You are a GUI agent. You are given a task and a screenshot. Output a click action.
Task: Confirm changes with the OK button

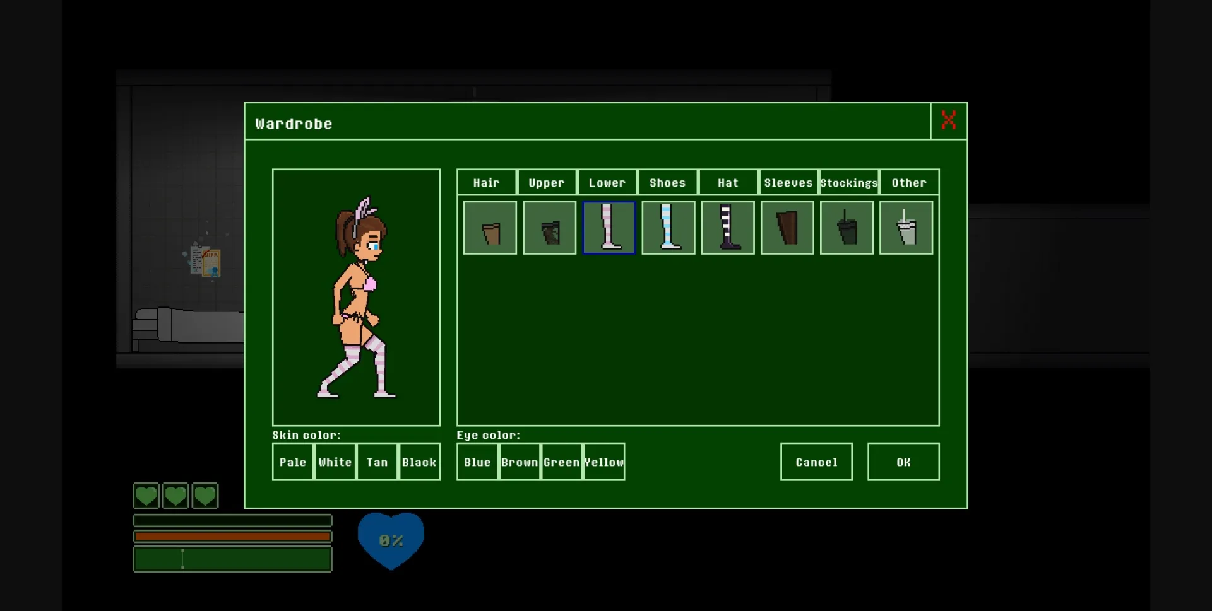pos(903,462)
